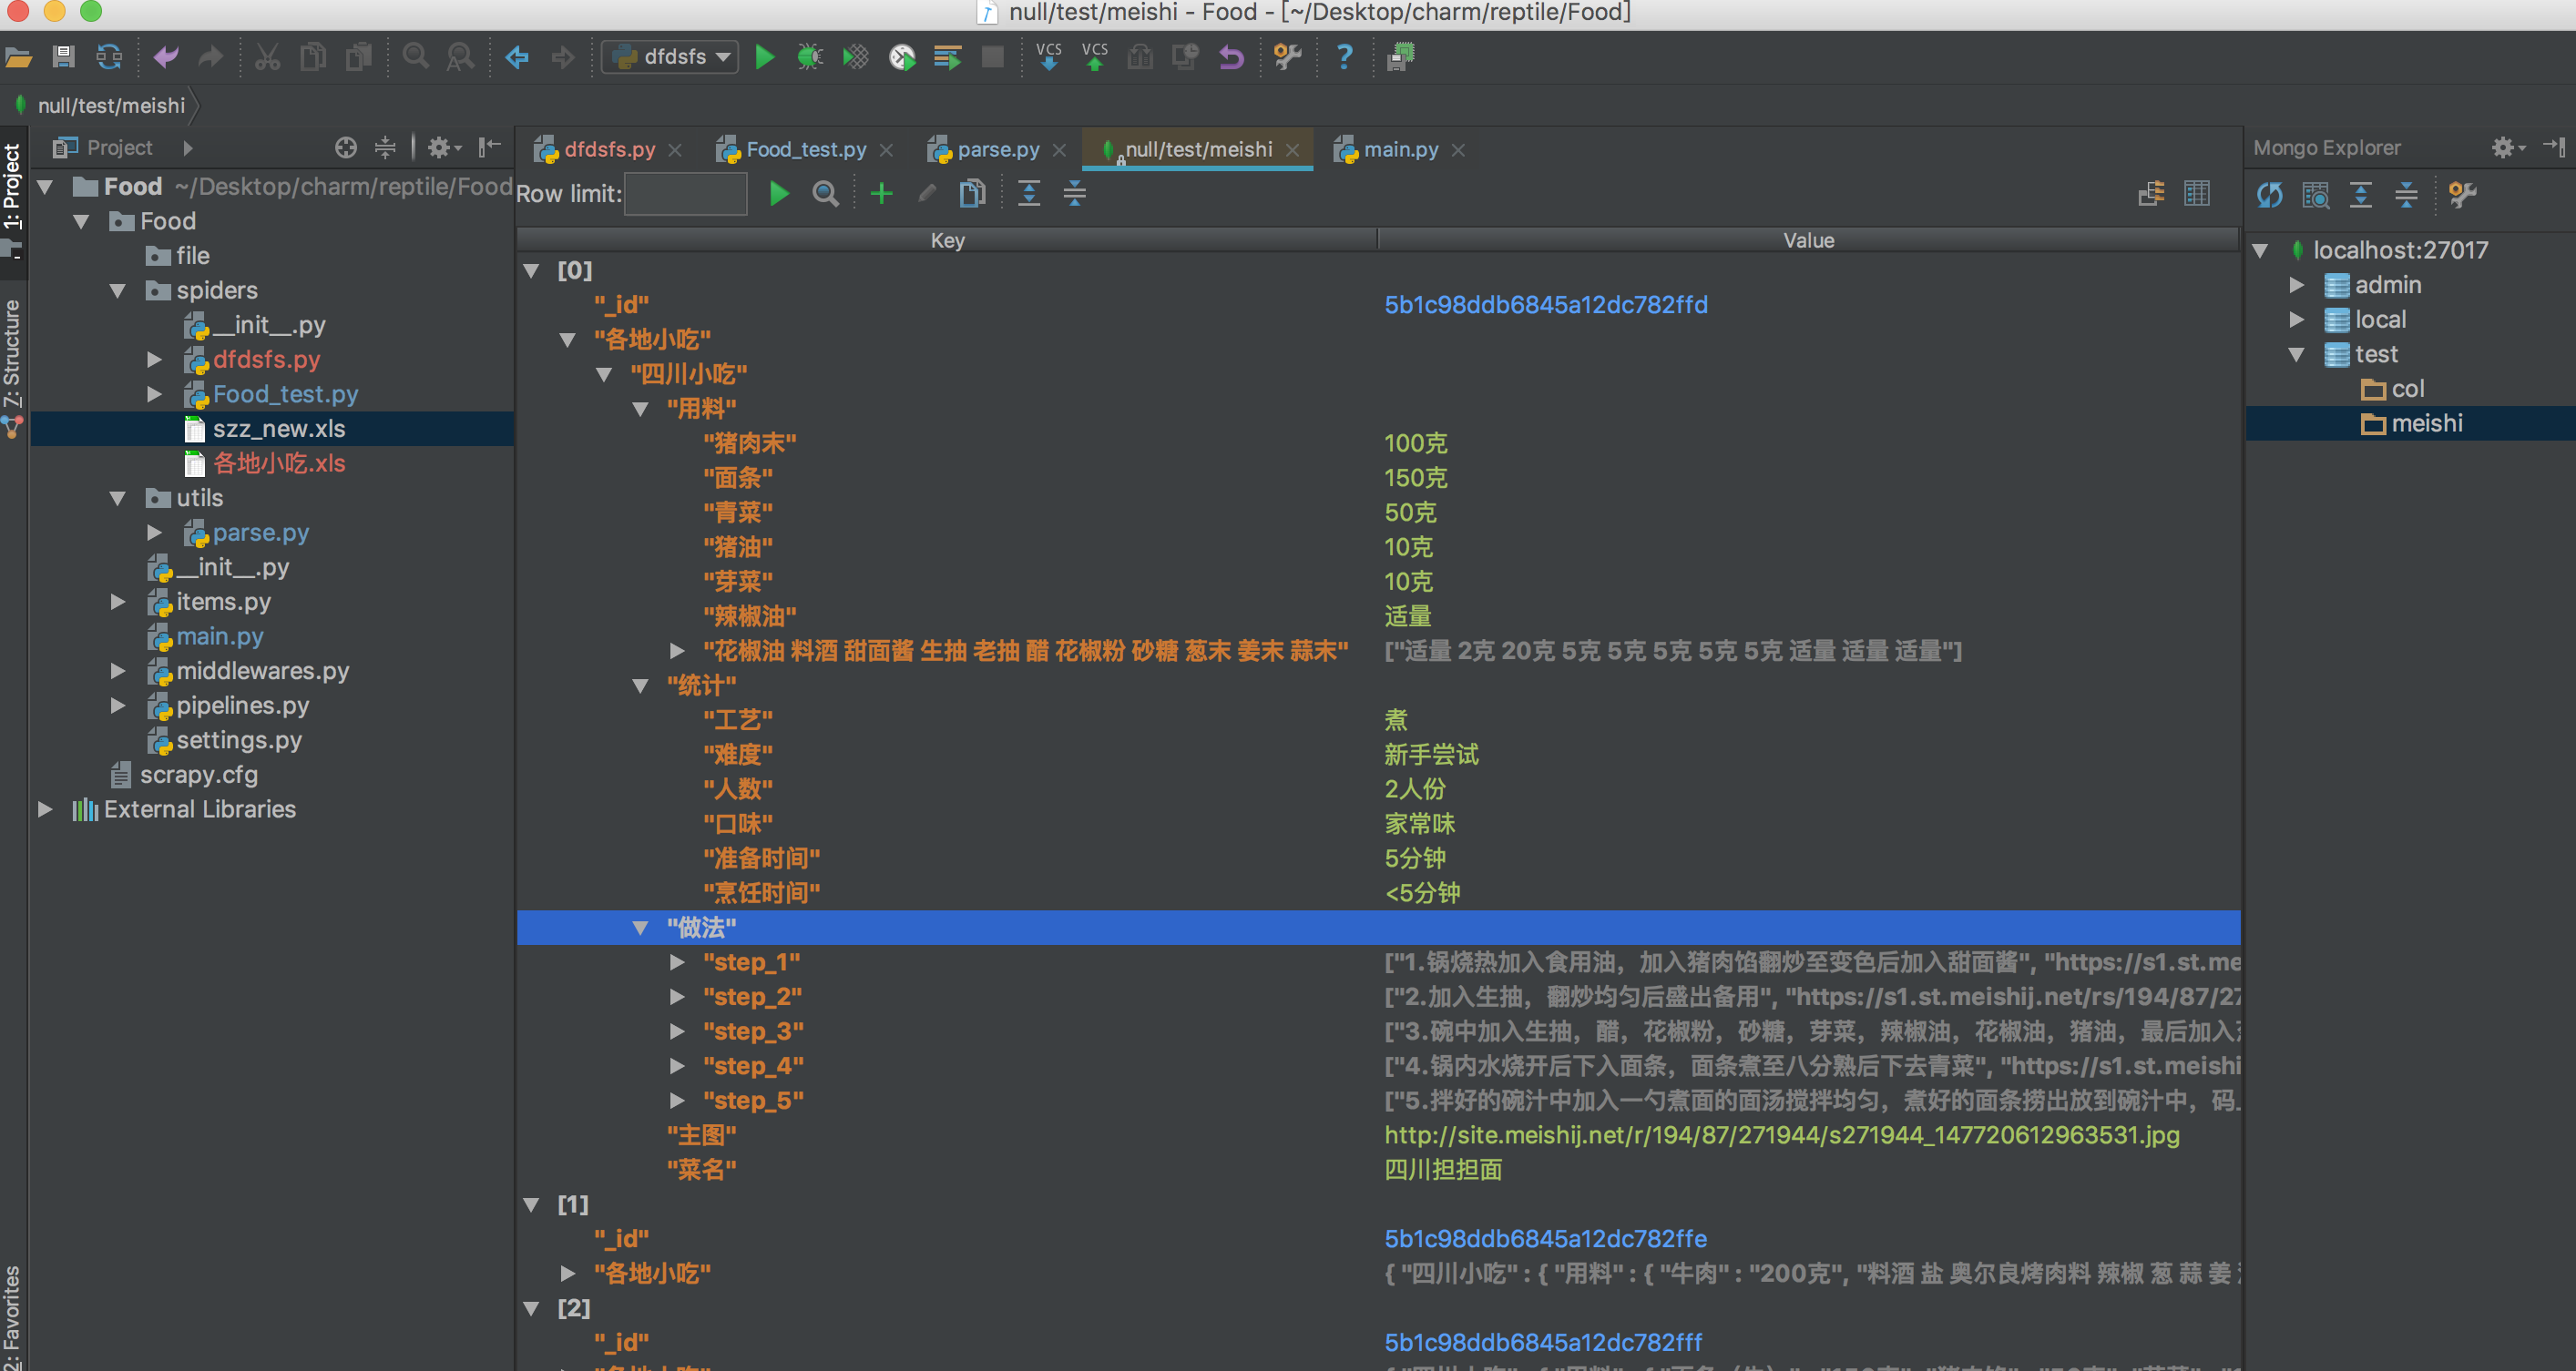Expand record [1] "各地小吃" node
The width and height of the screenshot is (2576, 1371).
pyautogui.click(x=568, y=1273)
